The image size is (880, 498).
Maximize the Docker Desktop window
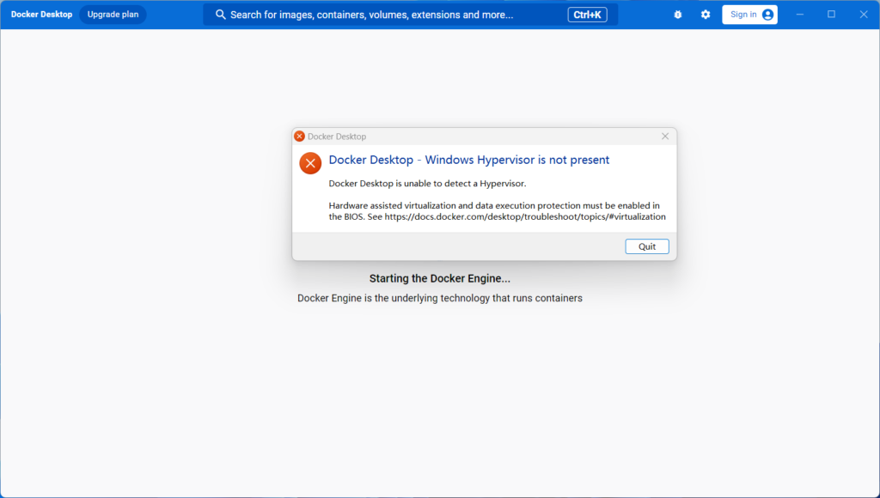pyautogui.click(x=831, y=15)
